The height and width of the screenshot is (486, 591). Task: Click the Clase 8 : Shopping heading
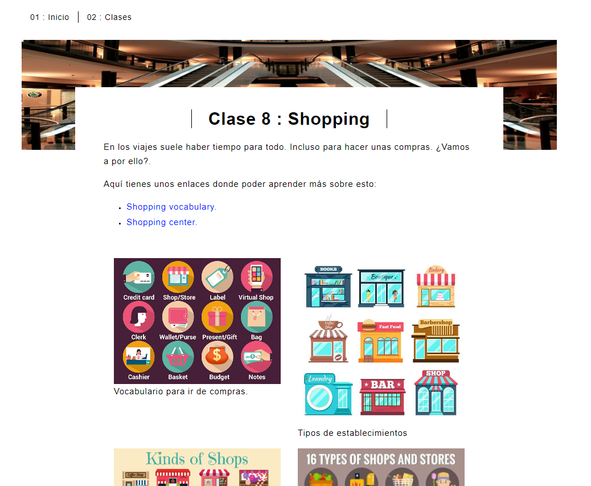pos(289,119)
